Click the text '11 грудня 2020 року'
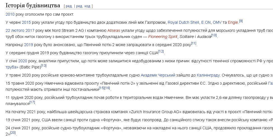The width and height of the screenshot is (273, 138). click(x=24, y=98)
